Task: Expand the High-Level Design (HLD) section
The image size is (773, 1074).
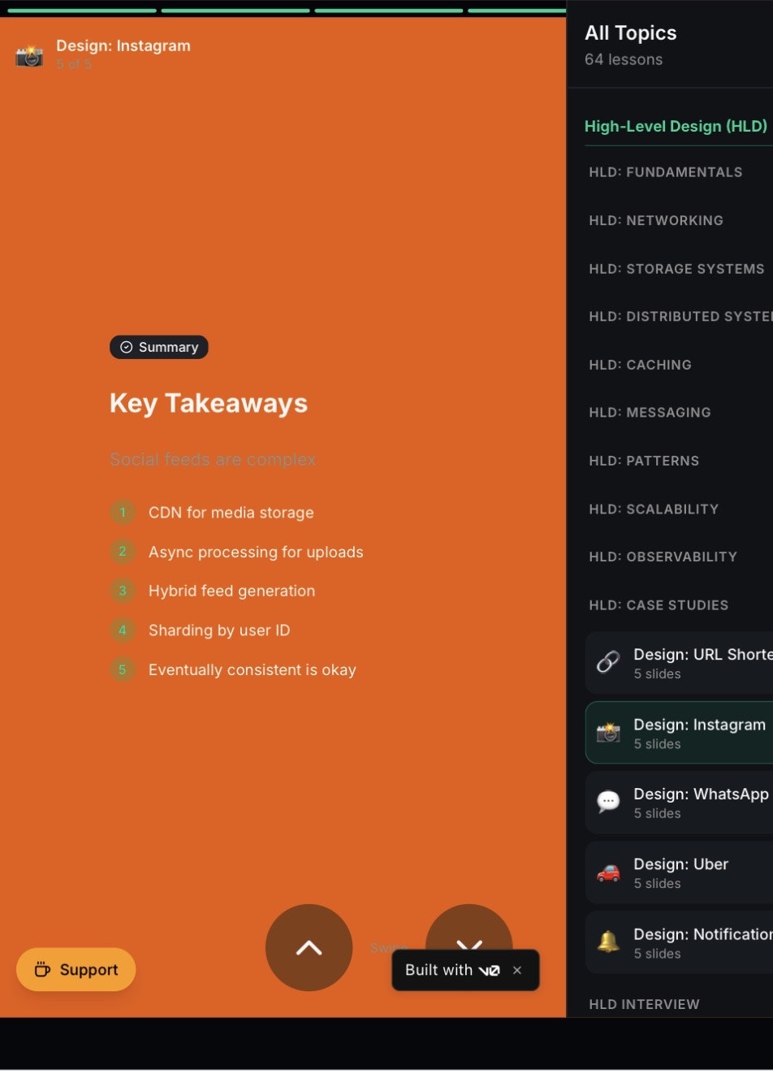Action: [x=676, y=126]
